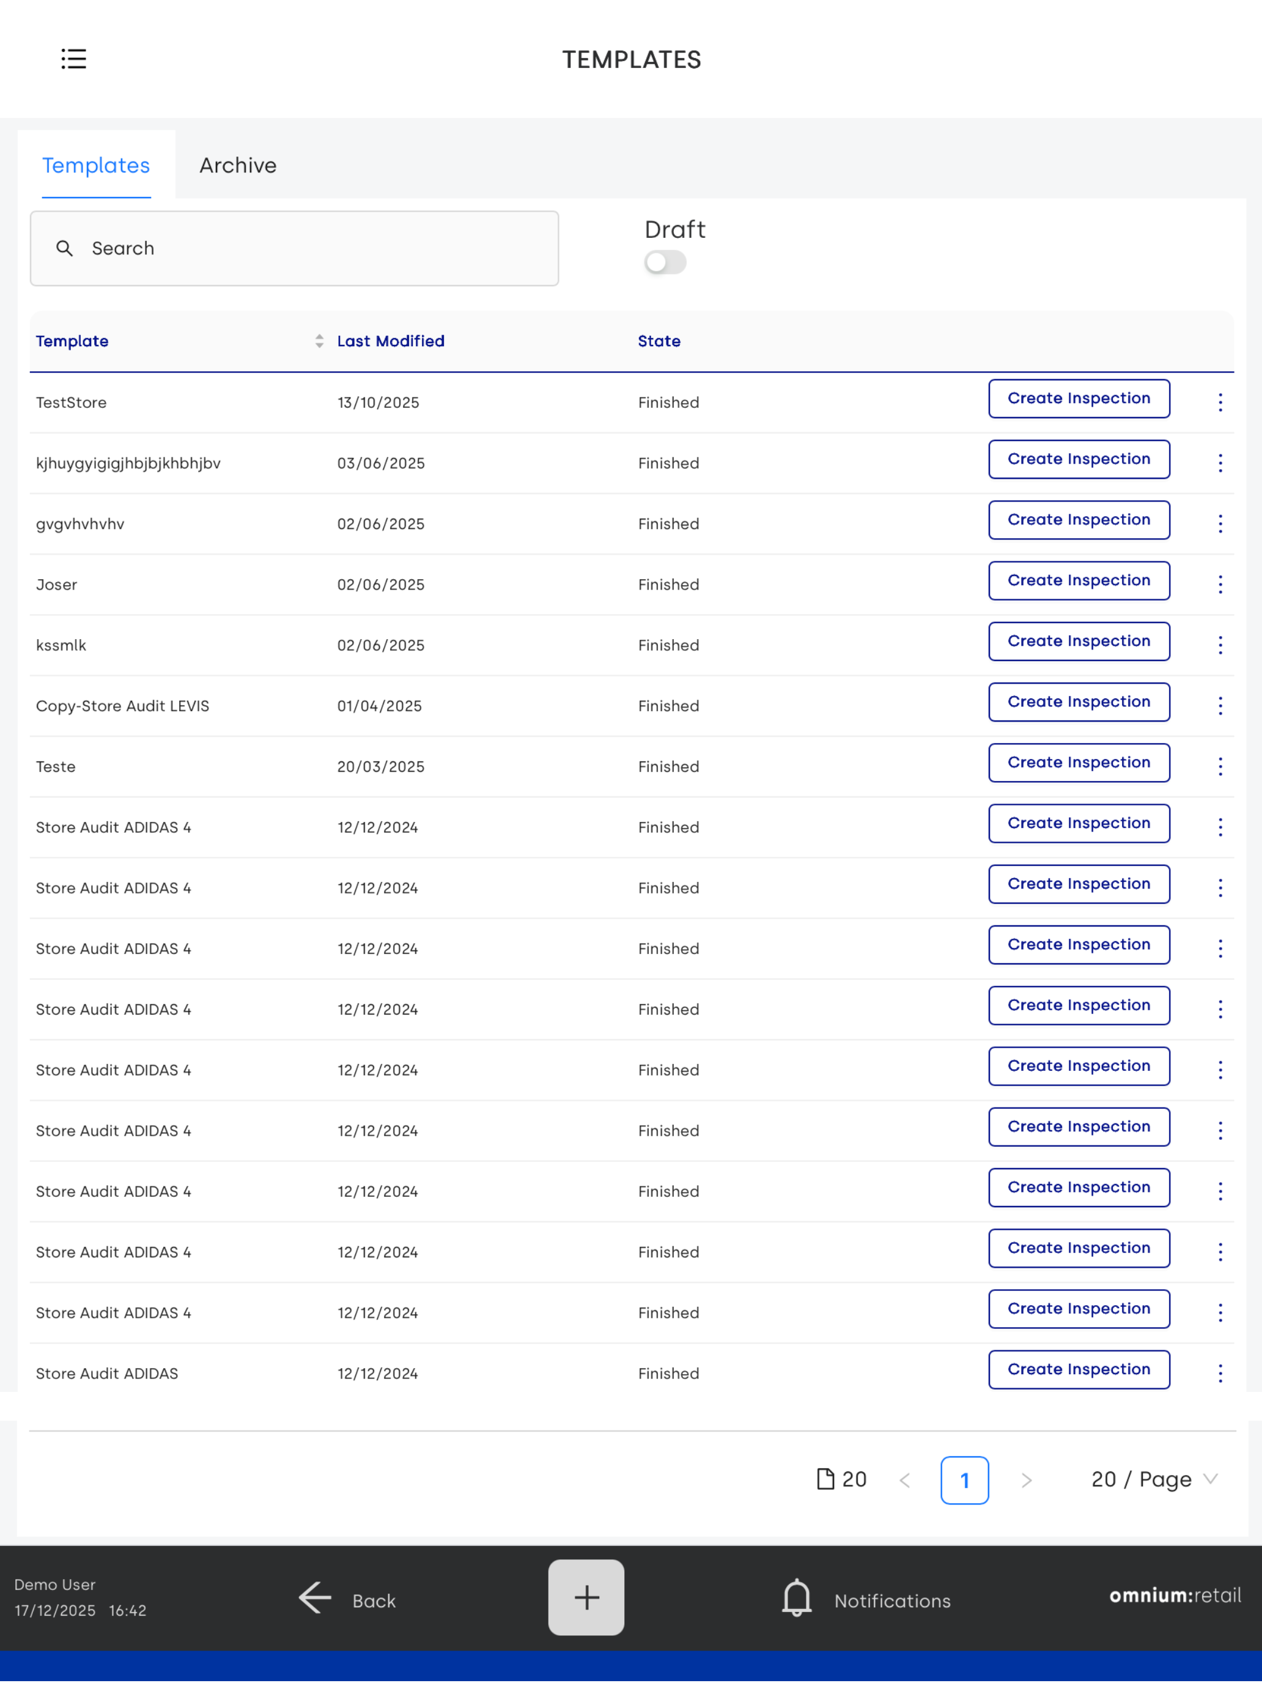The image size is (1262, 1683).
Task: Sort by the Template column arrows
Action: point(320,341)
